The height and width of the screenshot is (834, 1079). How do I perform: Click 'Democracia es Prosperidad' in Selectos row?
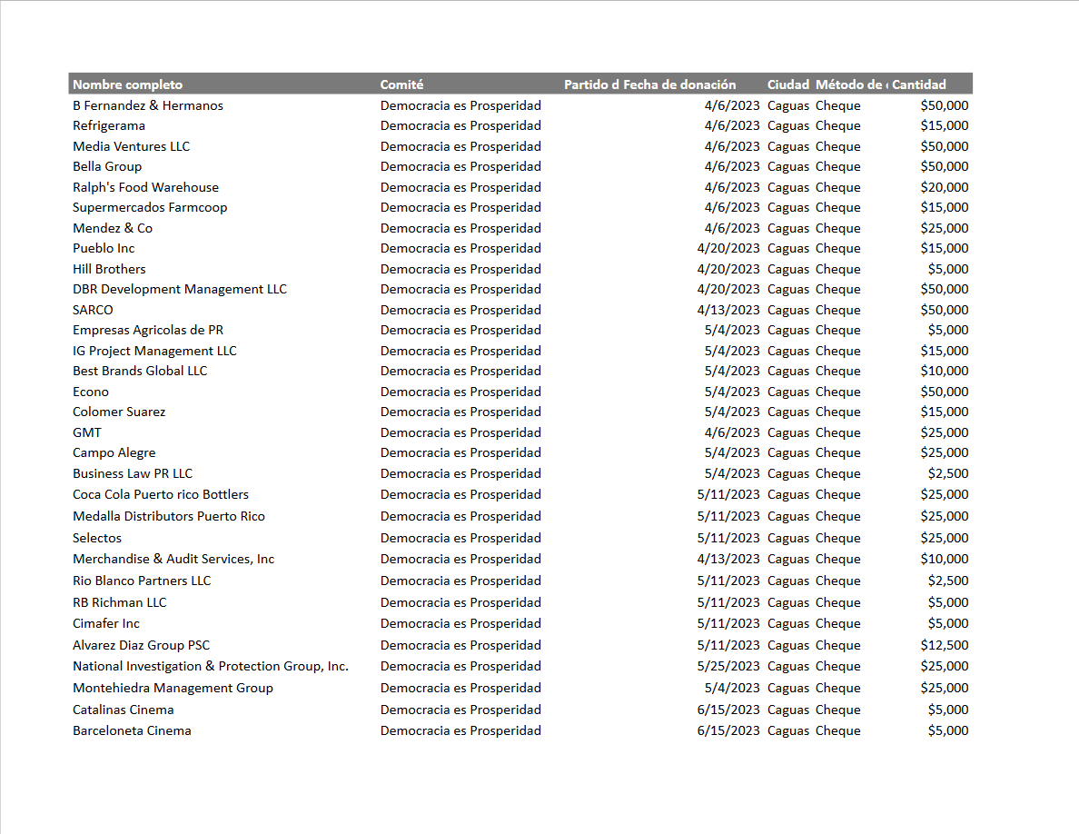click(460, 538)
